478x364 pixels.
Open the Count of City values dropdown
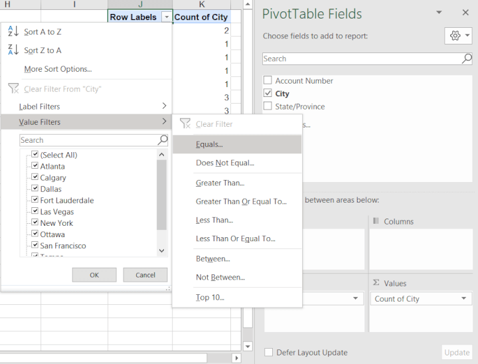(463, 299)
